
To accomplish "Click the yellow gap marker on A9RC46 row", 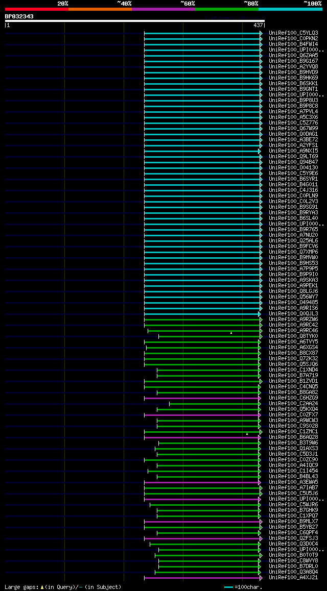I will (231, 333).
